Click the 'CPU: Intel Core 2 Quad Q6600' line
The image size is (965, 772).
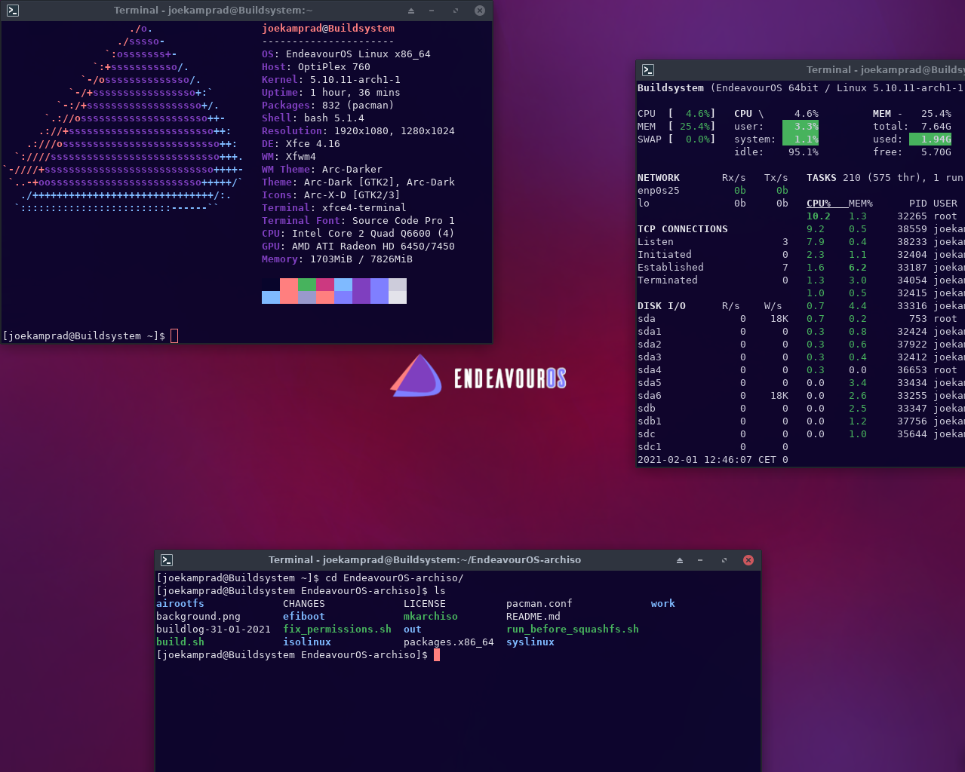coord(358,233)
